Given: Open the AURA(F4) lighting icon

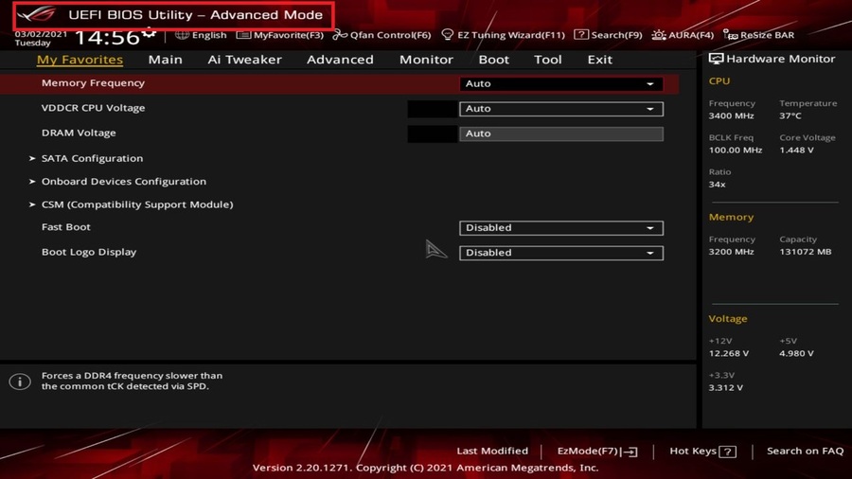Looking at the screenshot, I should click(x=659, y=35).
